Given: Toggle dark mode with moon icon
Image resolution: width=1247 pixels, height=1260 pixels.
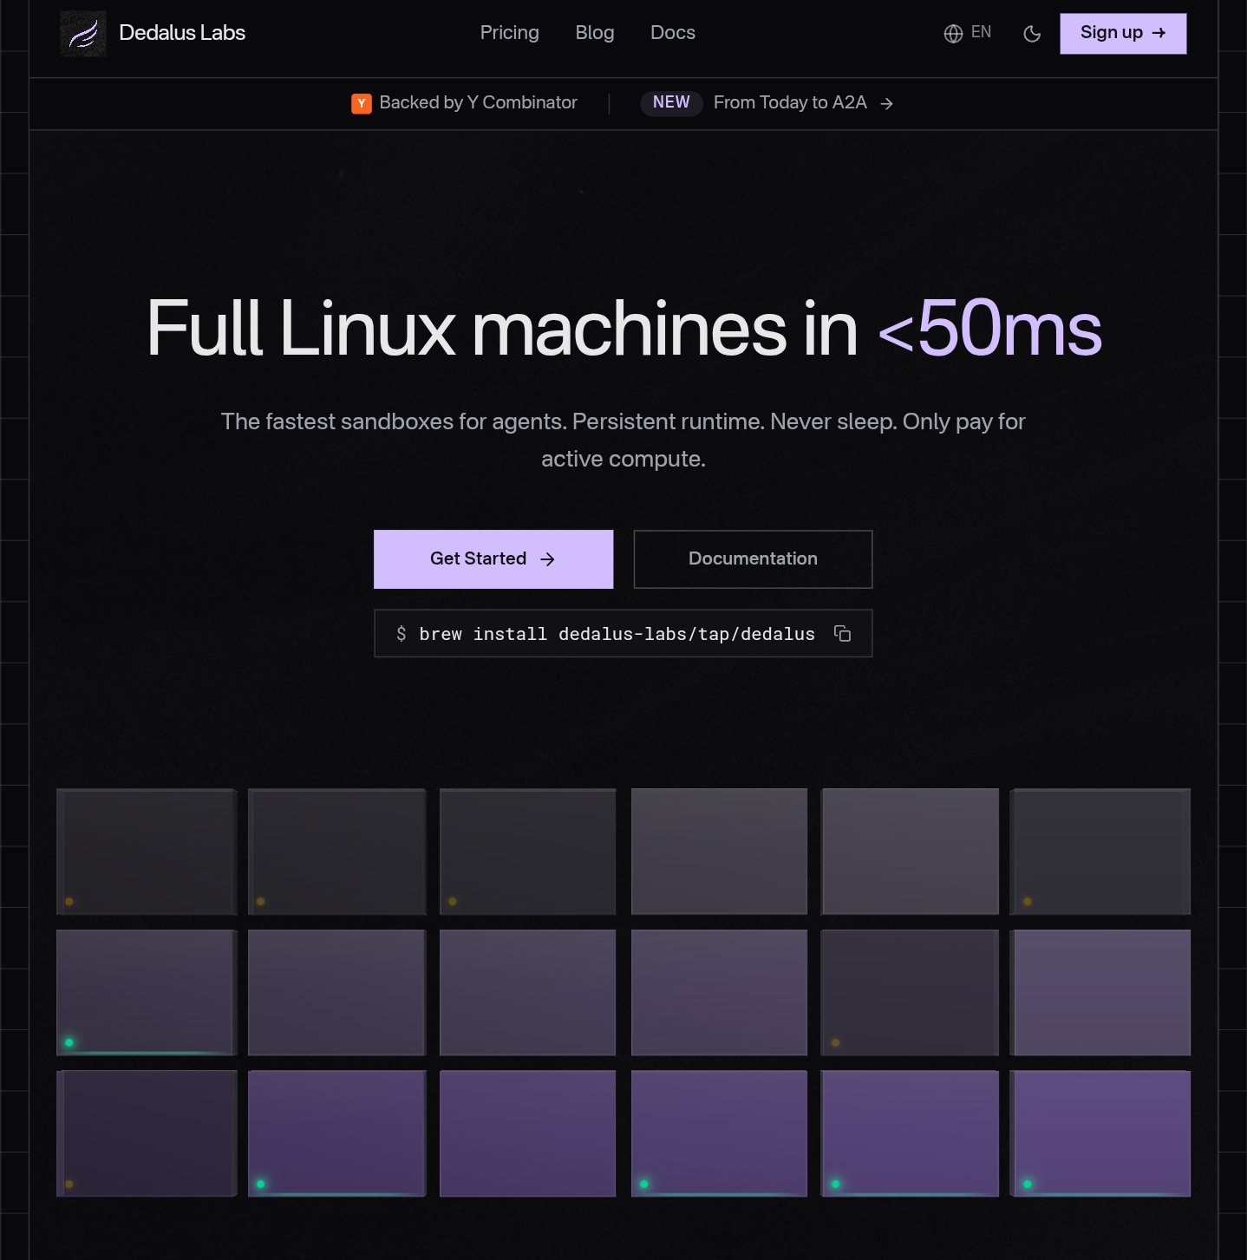Looking at the screenshot, I should click(x=1032, y=34).
